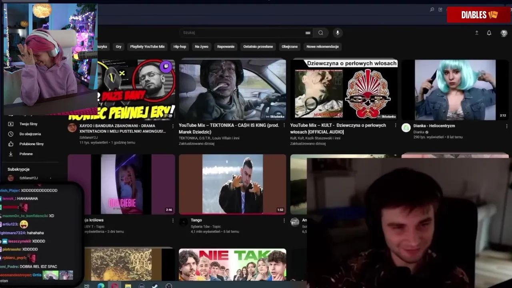Click the upload/create video icon
This screenshot has height=288, width=512.
(x=476, y=33)
